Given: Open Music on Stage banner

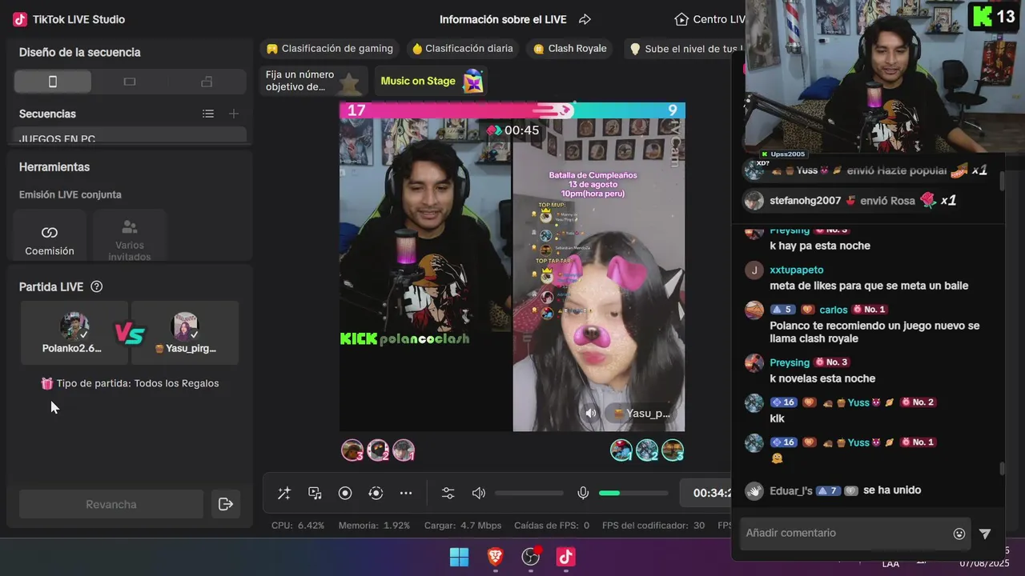Looking at the screenshot, I should [432, 81].
